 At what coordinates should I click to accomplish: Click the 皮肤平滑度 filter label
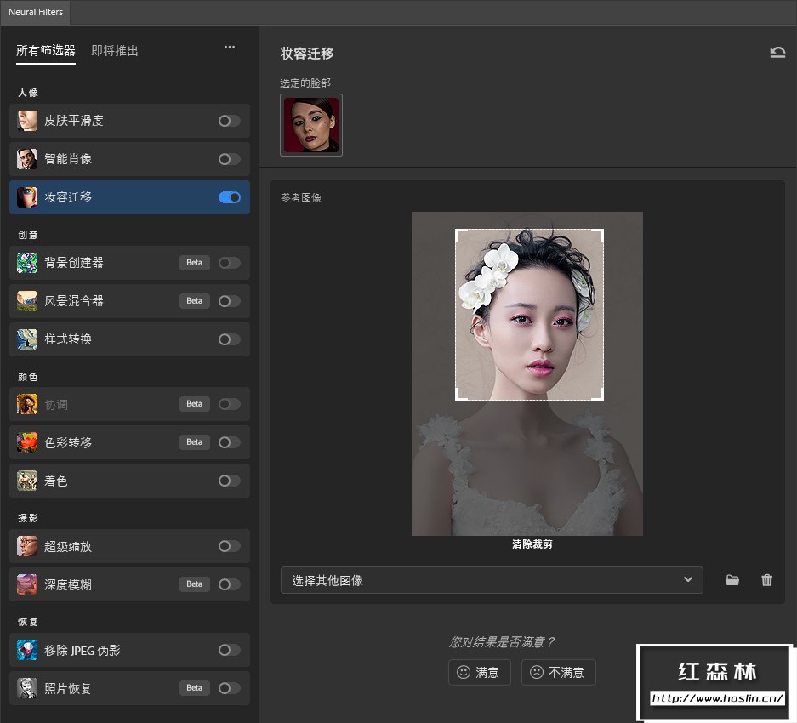pyautogui.click(x=74, y=121)
